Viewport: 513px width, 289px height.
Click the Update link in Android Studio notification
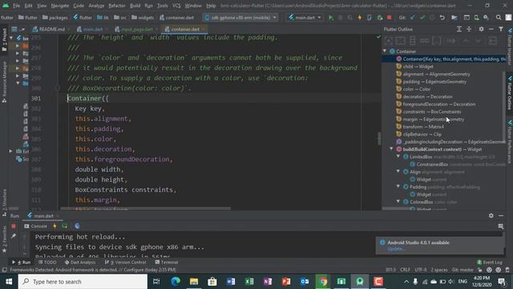coord(396,249)
